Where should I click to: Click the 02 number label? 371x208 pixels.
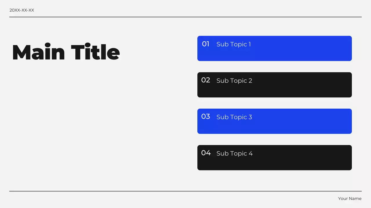click(x=205, y=80)
